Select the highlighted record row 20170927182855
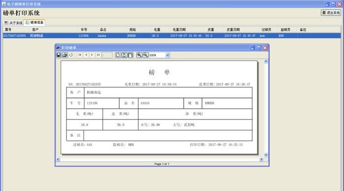This screenshot has height=191, width=344. click(172, 36)
